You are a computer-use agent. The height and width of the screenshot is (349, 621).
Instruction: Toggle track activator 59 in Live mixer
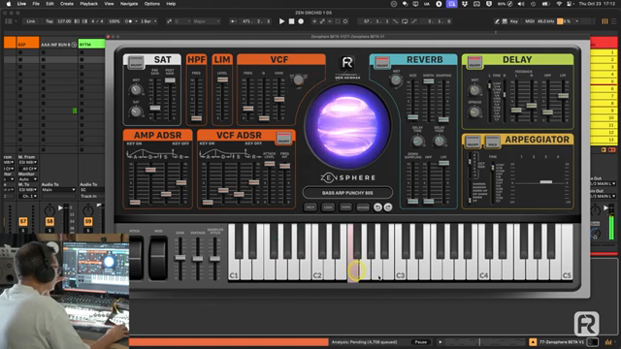tap(88, 222)
